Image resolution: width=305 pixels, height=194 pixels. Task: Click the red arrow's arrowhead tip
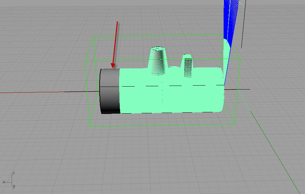coord(113,67)
